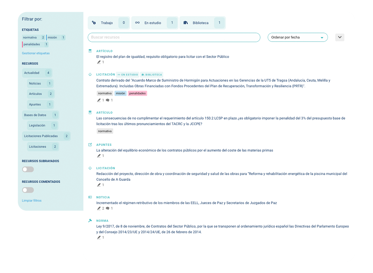The width and height of the screenshot is (373, 273).
Task: Click Limpiar filtros link
Action: pyautogui.click(x=32, y=201)
